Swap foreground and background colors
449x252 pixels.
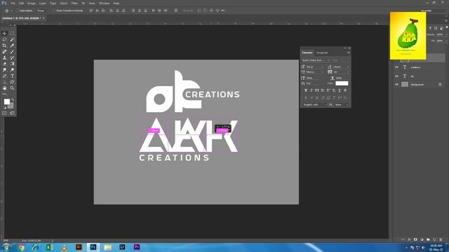tap(13, 100)
